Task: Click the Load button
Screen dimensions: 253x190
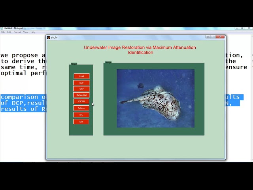Action: [82, 76]
